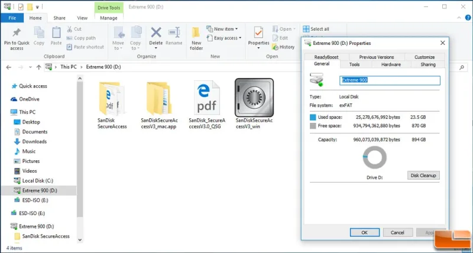473x253 pixels.
Task: Click Select all in the ribbon
Action: (x=316, y=29)
